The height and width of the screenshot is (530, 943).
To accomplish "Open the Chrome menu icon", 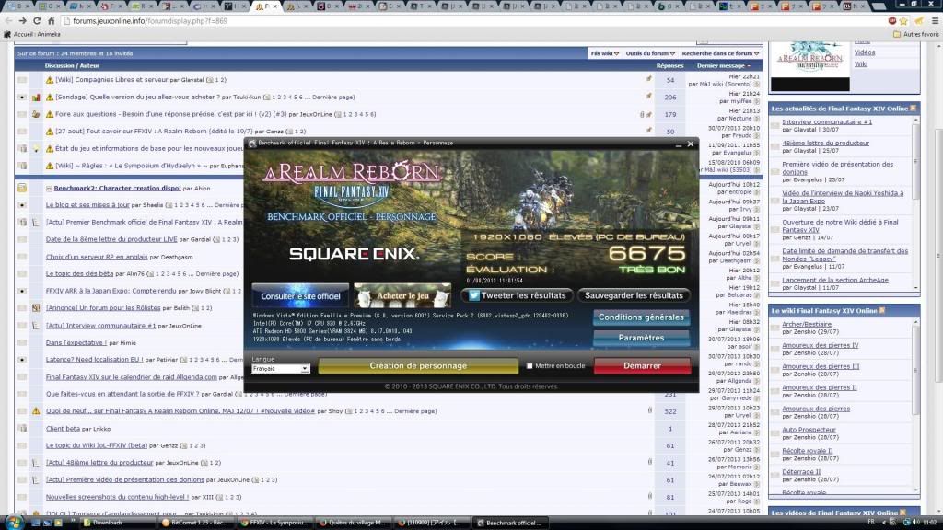I will [935, 20].
